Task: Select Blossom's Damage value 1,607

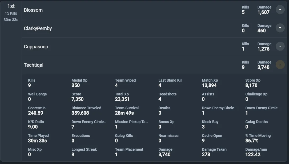Action: (263, 12)
